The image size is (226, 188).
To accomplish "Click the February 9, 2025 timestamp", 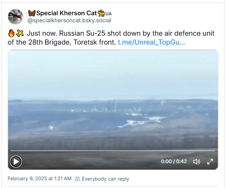I will click(40, 179).
